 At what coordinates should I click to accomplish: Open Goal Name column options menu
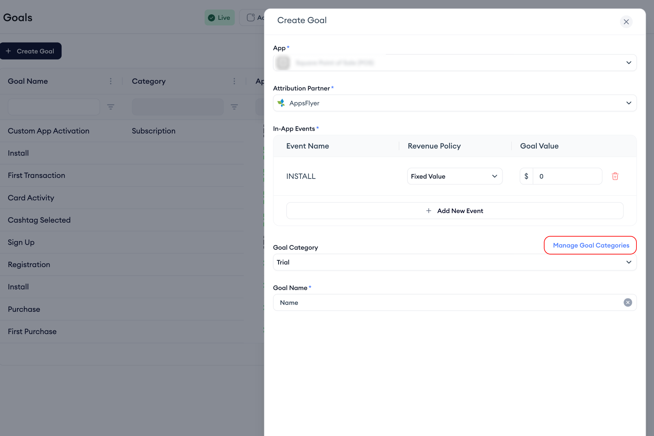(x=110, y=81)
